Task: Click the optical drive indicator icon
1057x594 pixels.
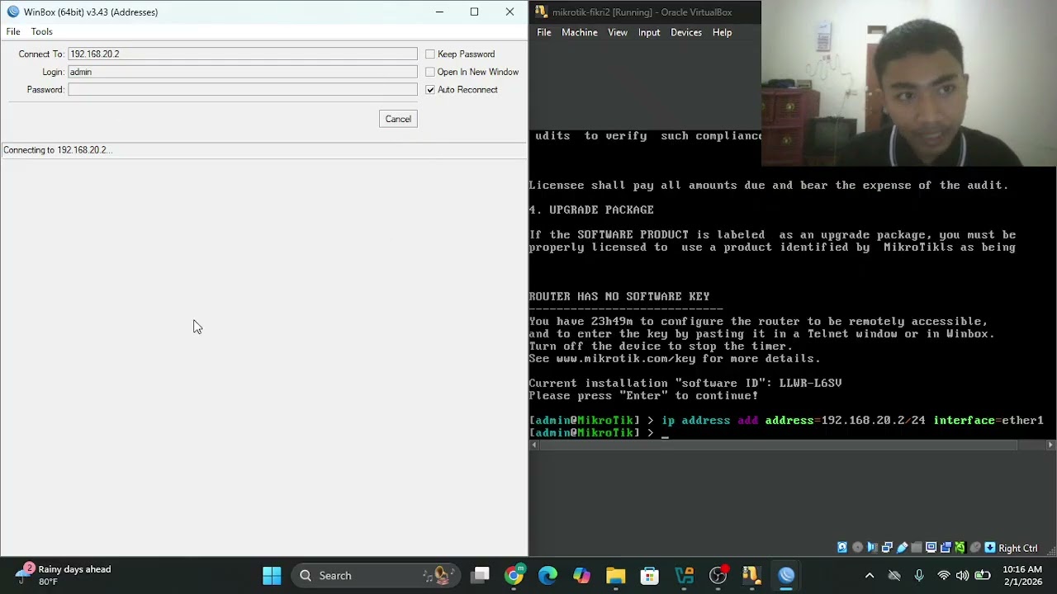Action: pos(857,548)
